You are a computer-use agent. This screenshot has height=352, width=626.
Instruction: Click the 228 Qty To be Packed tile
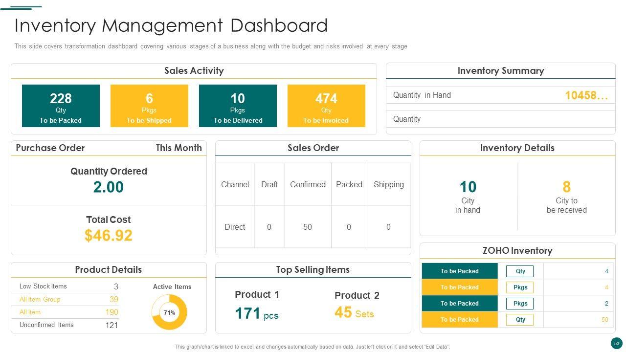pos(61,106)
